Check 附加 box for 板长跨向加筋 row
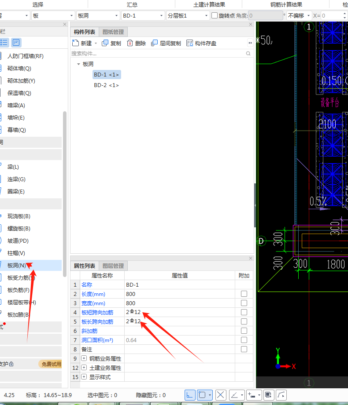 (244, 321)
